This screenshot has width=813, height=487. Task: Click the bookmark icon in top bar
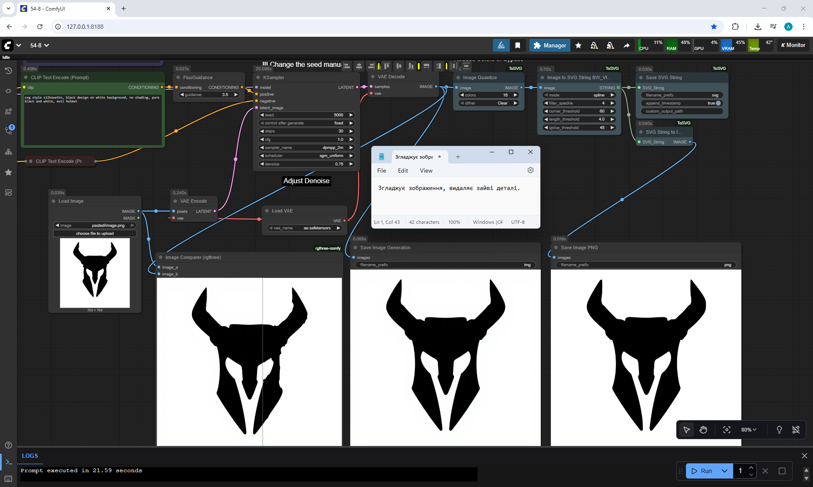click(517, 45)
